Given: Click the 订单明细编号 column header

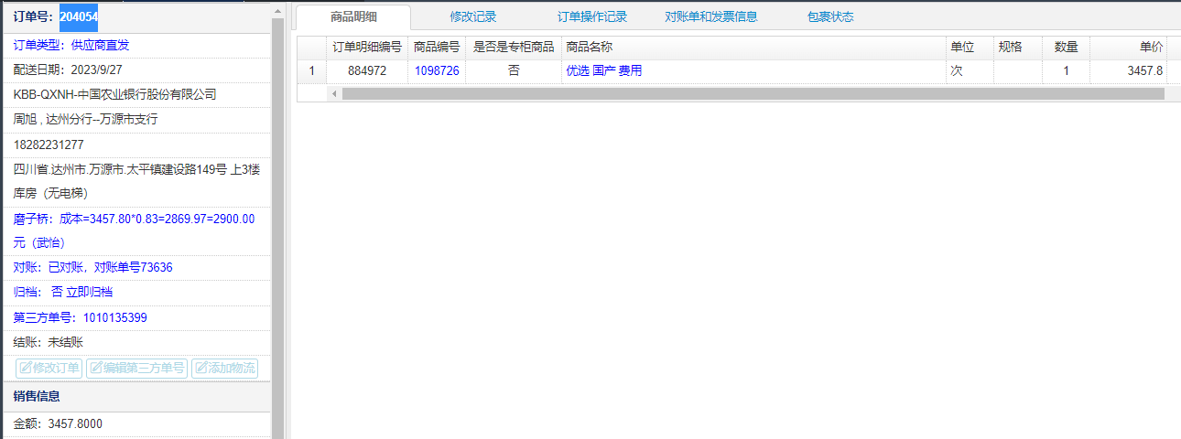Looking at the screenshot, I should (x=366, y=47).
